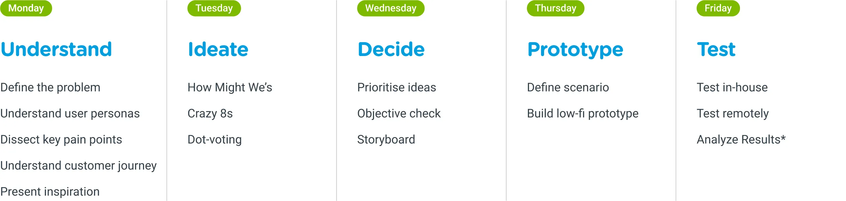Click "Define the problem" item
The image size is (846, 201).
click(x=50, y=87)
